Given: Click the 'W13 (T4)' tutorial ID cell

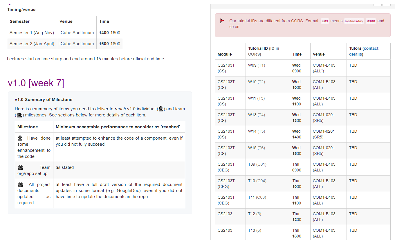Looking at the screenshot, I should 268,118.
